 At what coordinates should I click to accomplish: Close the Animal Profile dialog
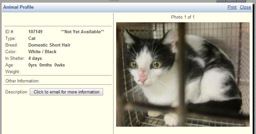[x=245, y=7]
